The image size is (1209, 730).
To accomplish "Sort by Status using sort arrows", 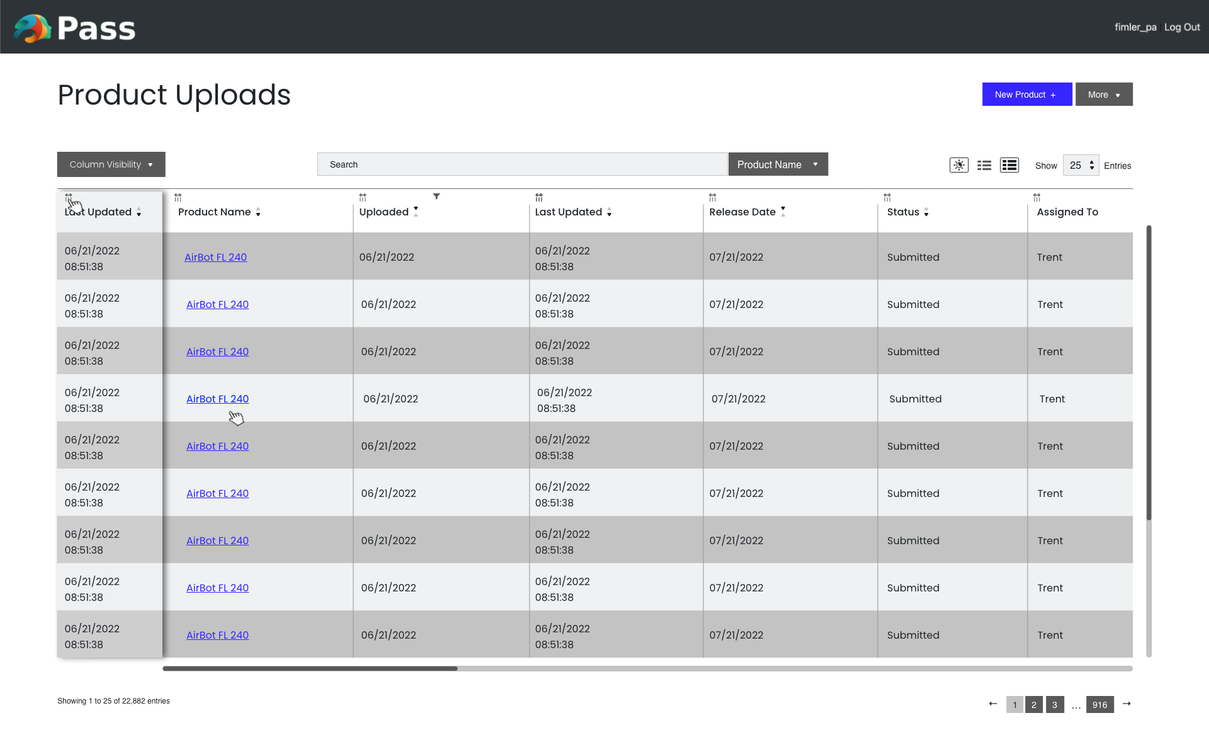I will click(x=926, y=212).
